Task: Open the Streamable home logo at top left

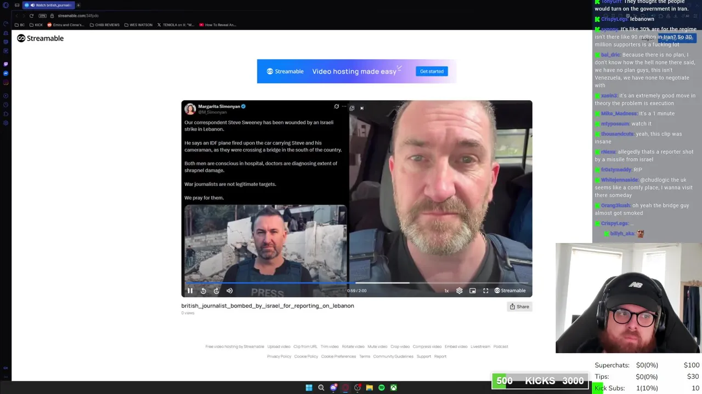Action: click(40, 38)
